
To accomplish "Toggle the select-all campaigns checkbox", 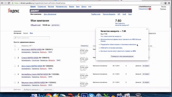I will 15,46.
